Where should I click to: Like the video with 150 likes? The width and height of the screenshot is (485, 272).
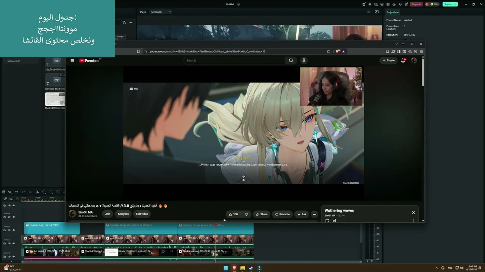tap(233, 214)
